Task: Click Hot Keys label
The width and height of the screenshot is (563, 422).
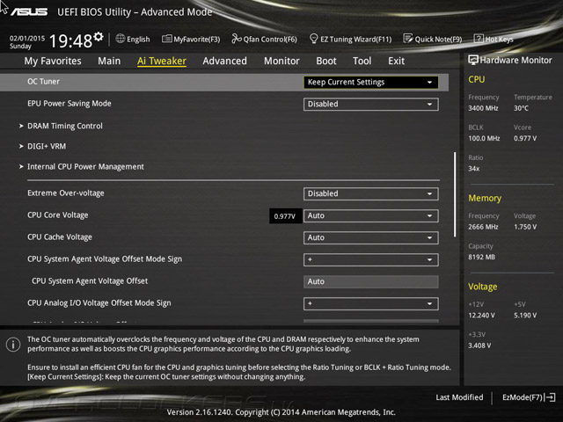Action: 499,39
